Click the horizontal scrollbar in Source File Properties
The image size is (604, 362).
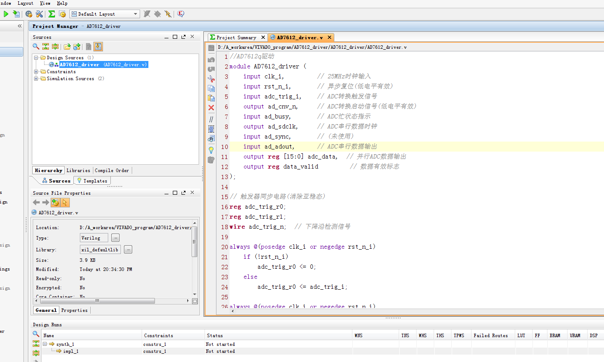[97, 301]
